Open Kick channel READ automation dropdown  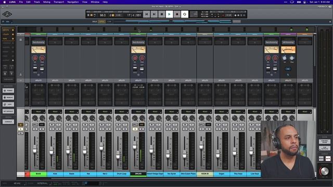pyautogui.click(x=55, y=112)
